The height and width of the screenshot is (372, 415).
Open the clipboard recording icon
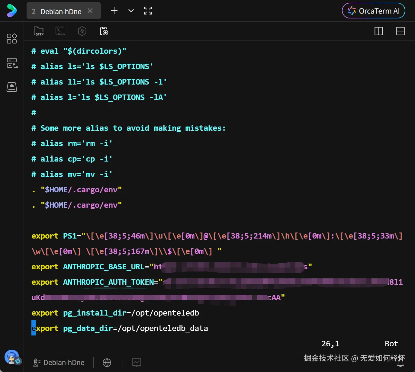104,31
